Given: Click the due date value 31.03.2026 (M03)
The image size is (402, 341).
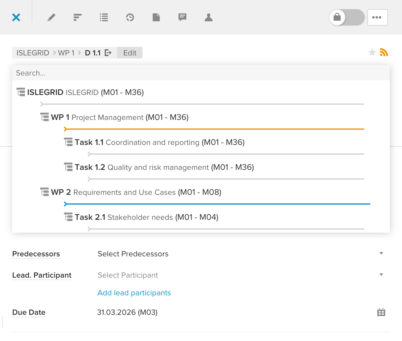Looking at the screenshot, I should [127, 312].
